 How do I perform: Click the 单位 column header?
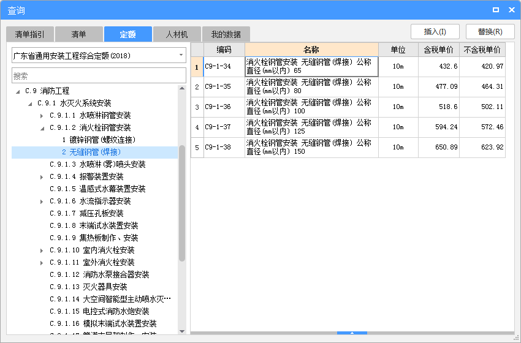coord(398,50)
